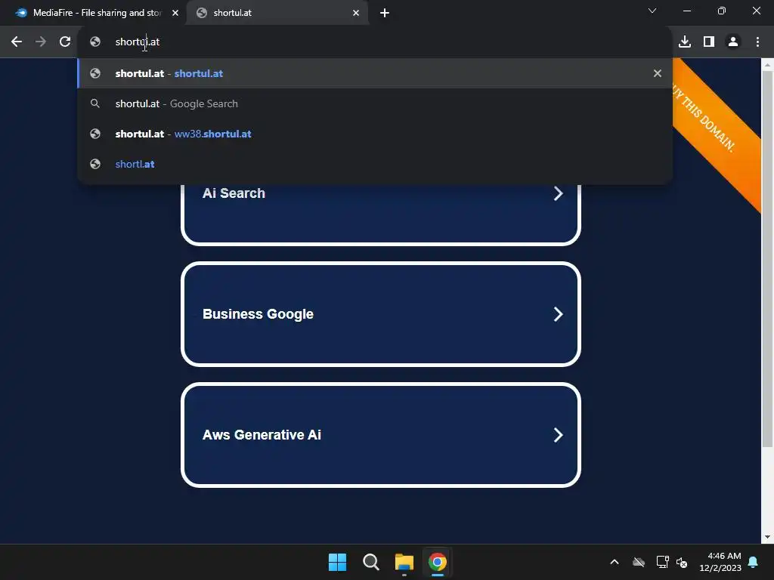Pick the shortl.at suggestion

pyautogui.click(x=375, y=164)
